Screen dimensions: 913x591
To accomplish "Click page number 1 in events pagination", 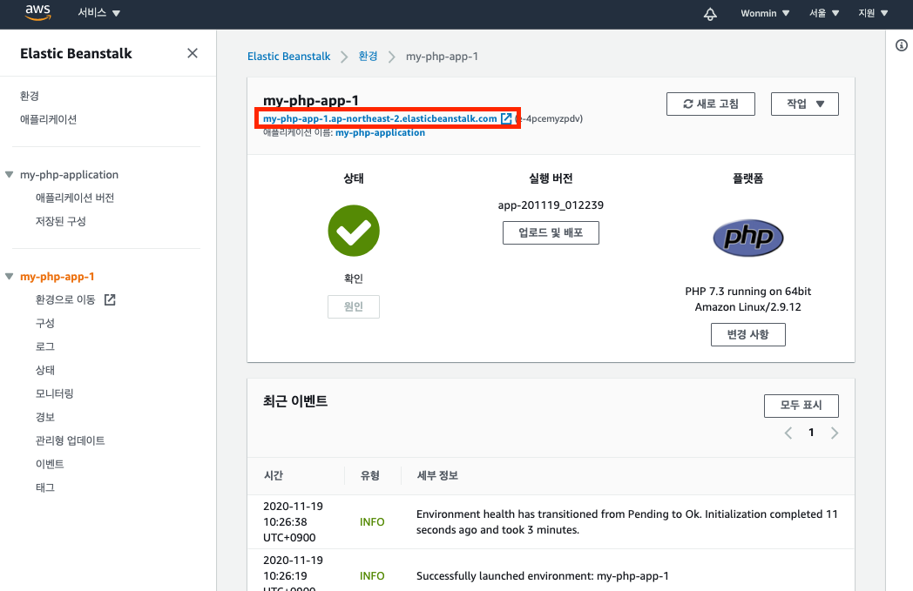I will click(x=811, y=433).
